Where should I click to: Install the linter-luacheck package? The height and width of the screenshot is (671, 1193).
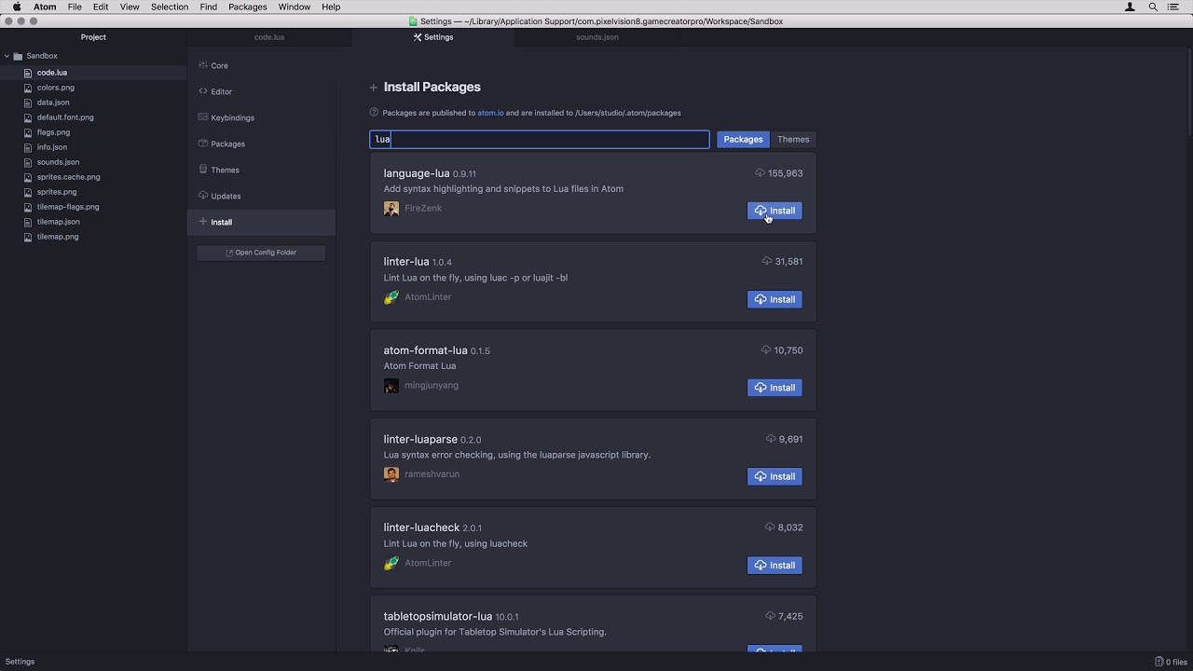(x=775, y=565)
